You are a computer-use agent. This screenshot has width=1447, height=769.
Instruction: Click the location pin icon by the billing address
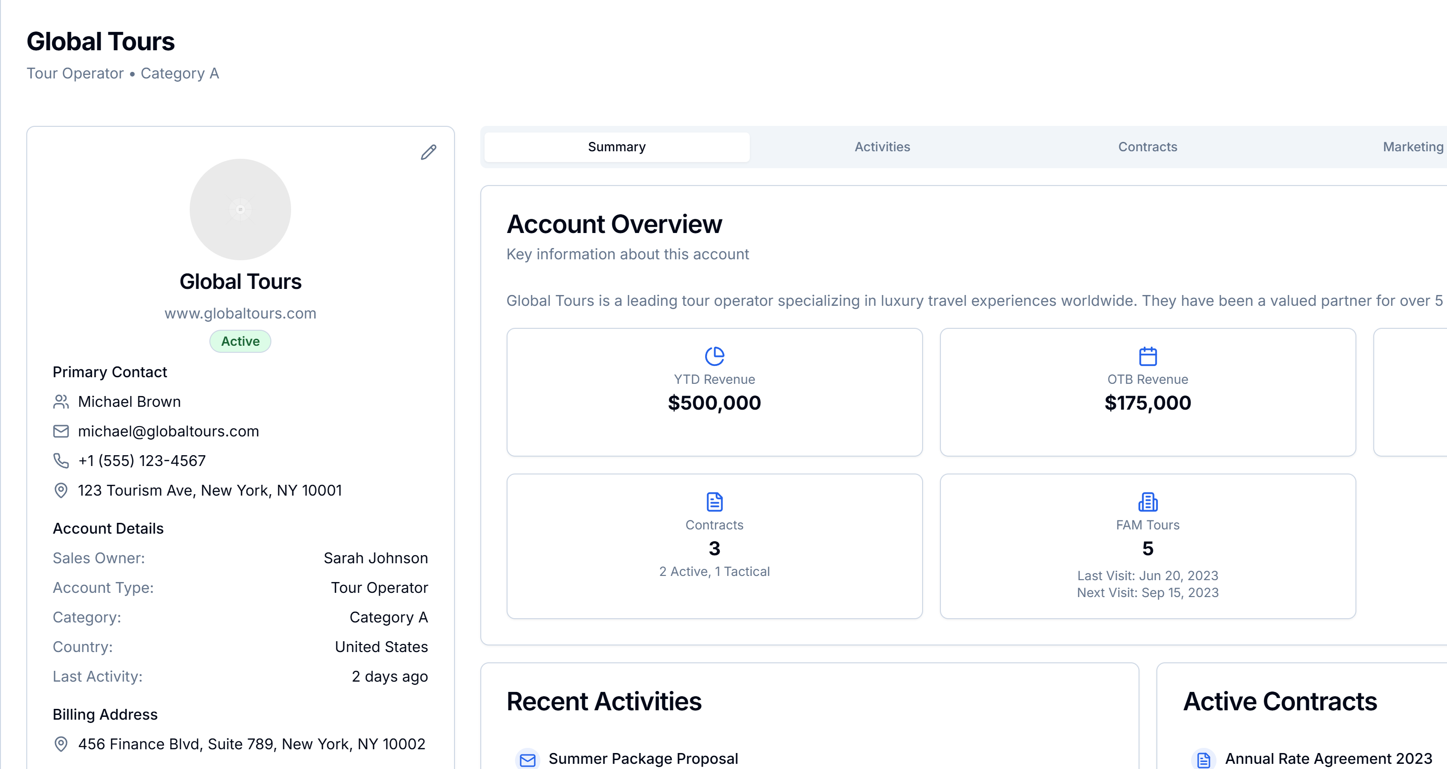tap(62, 743)
